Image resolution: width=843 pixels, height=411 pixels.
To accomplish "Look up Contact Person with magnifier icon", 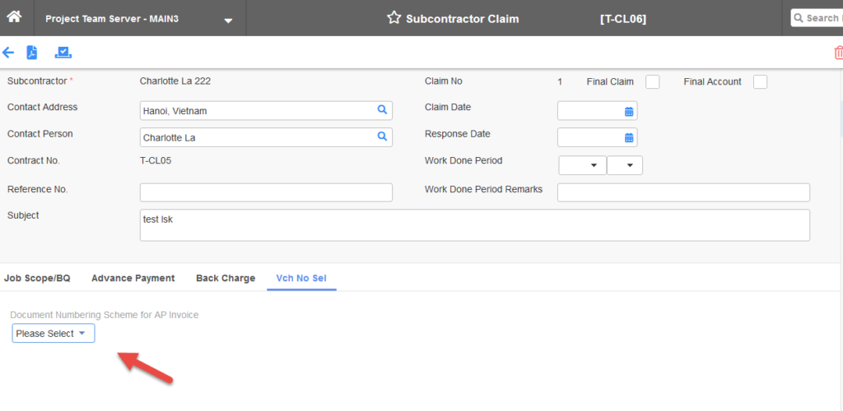I will click(x=382, y=136).
